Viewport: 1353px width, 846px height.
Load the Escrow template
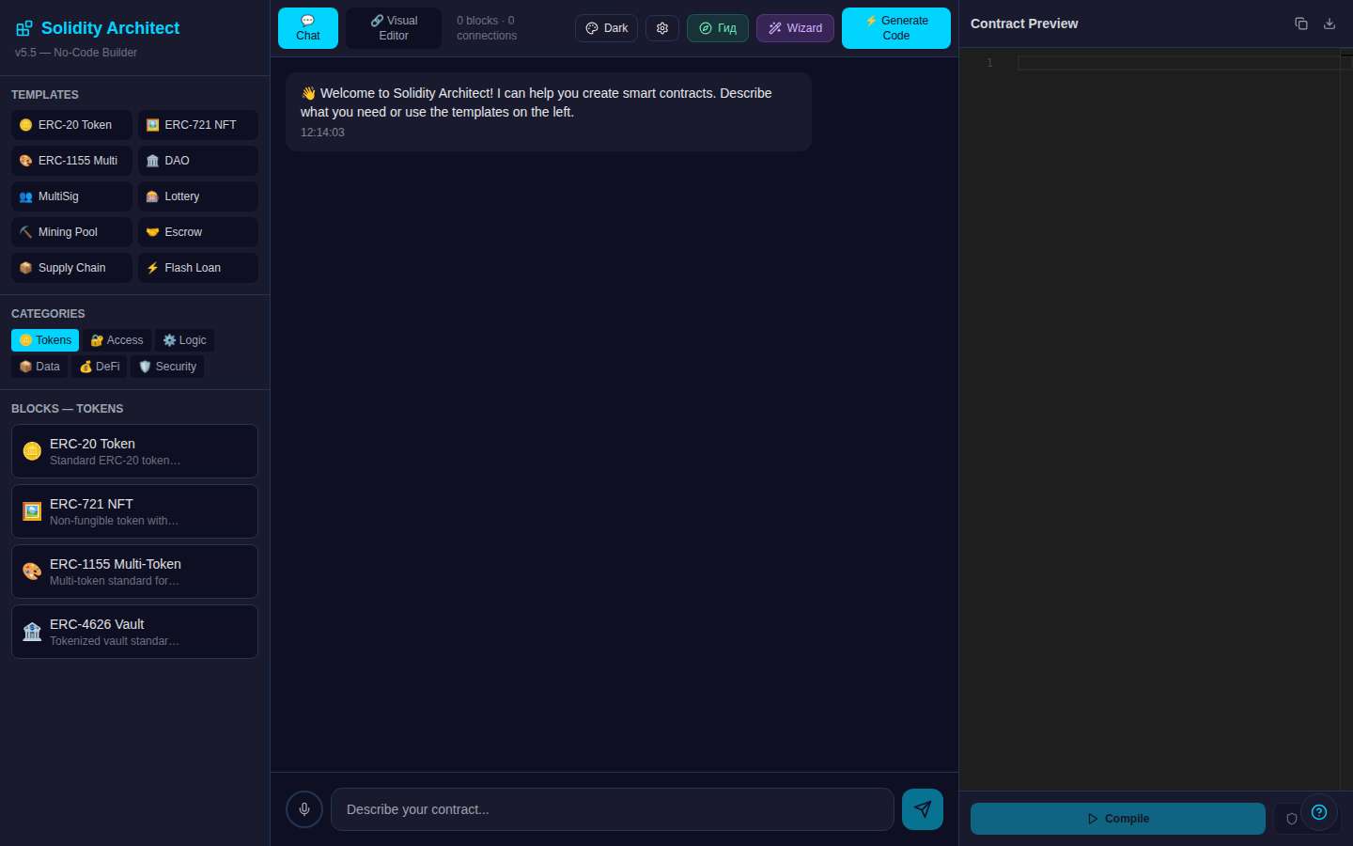pos(198,232)
